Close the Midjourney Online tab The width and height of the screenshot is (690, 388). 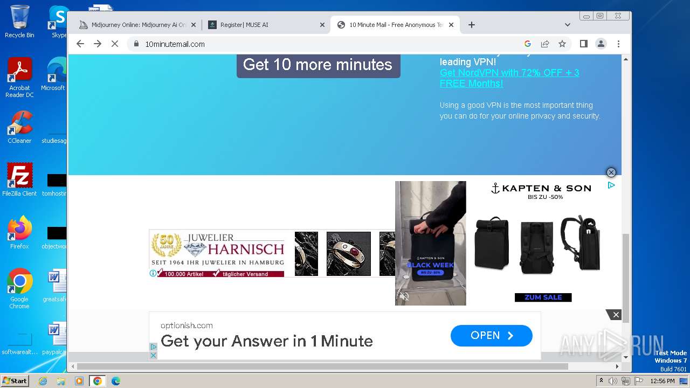tap(194, 25)
